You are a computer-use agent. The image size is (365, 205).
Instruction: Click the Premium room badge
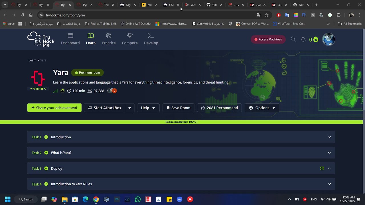[87, 73]
